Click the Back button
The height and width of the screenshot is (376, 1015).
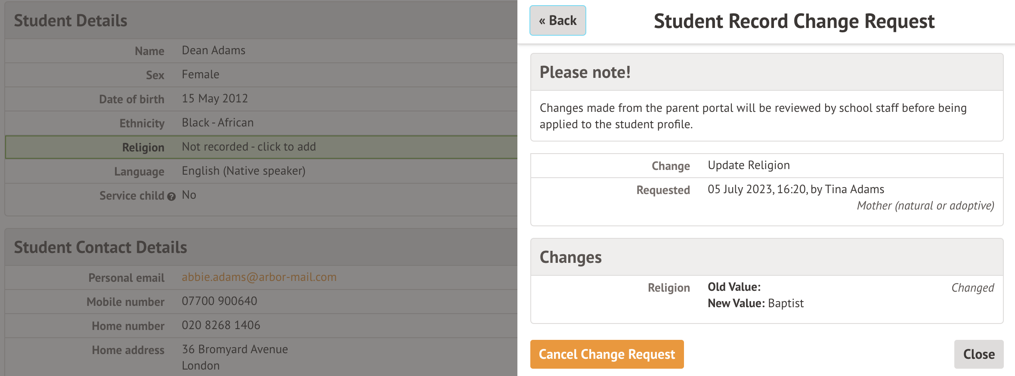pos(557,21)
